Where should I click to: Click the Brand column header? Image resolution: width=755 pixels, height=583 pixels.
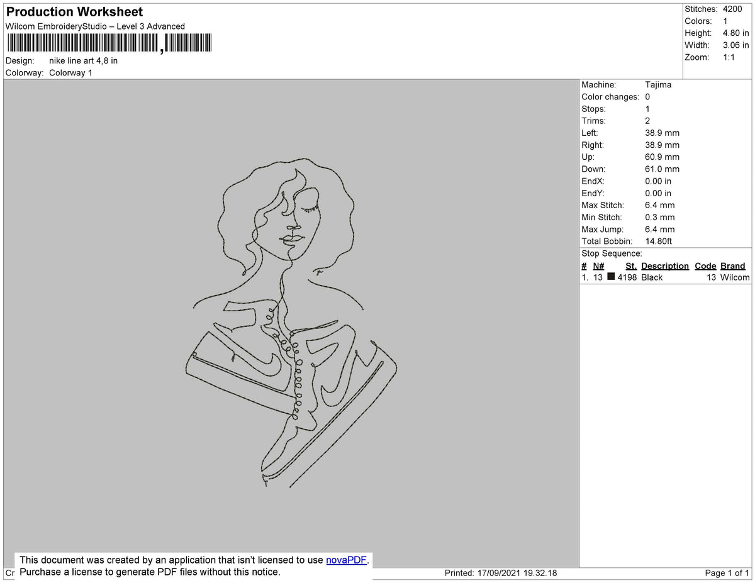(x=732, y=265)
